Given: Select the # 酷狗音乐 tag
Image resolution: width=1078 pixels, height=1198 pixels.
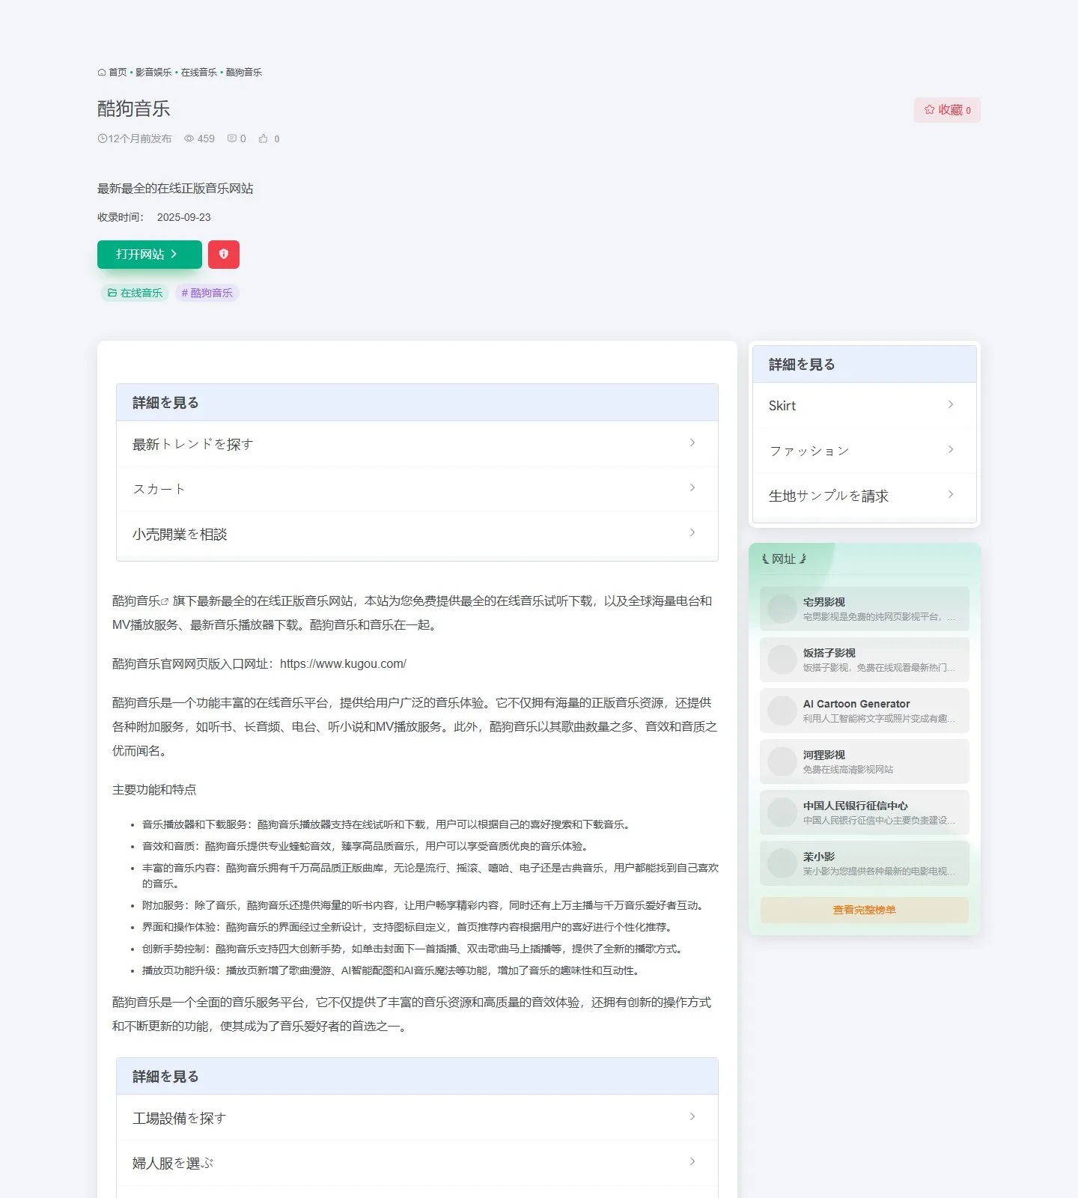Looking at the screenshot, I should point(207,293).
